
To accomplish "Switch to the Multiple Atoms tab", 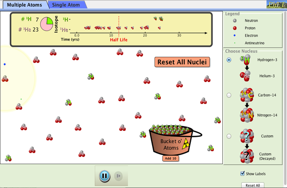I will coord(24,5).
